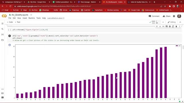Delete cell trash icon

(176, 27)
